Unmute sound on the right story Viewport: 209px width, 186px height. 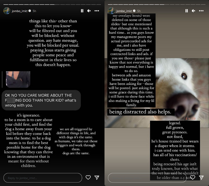click(193, 11)
